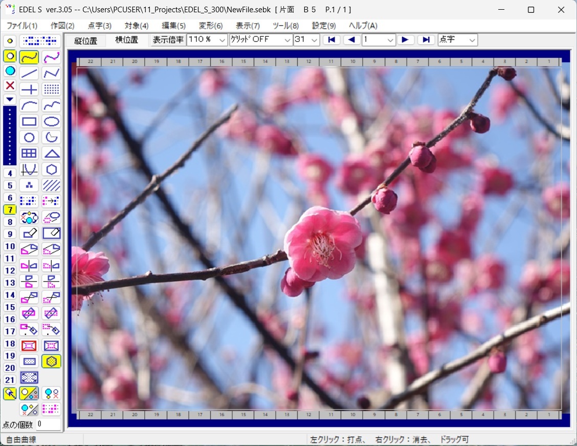Select the rectangle drawing tool

[x=29, y=121]
